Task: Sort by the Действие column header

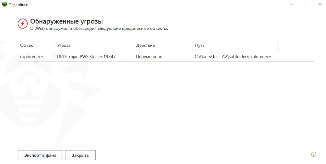Action: click(x=163, y=45)
